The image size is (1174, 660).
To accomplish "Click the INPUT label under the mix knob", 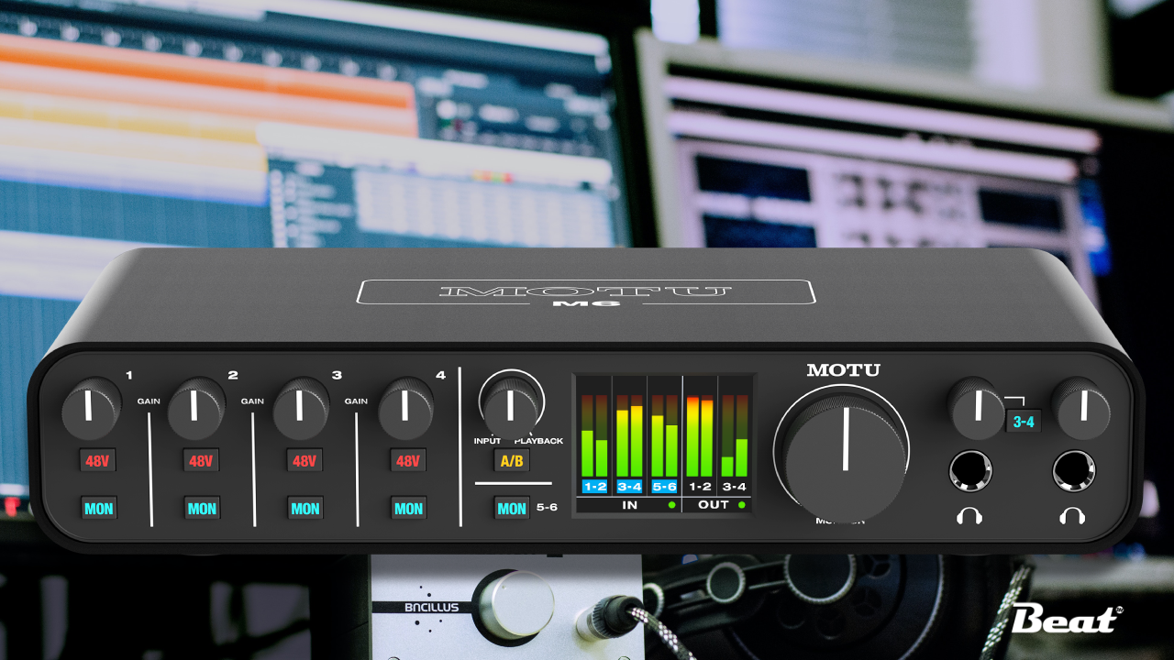I will tap(487, 441).
